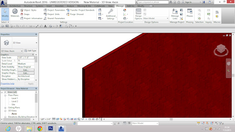The width and height of the screenshot is (235, 132).
Task: Click the Save icon in quick access toolbar
Action: click(x=7, y=26)
